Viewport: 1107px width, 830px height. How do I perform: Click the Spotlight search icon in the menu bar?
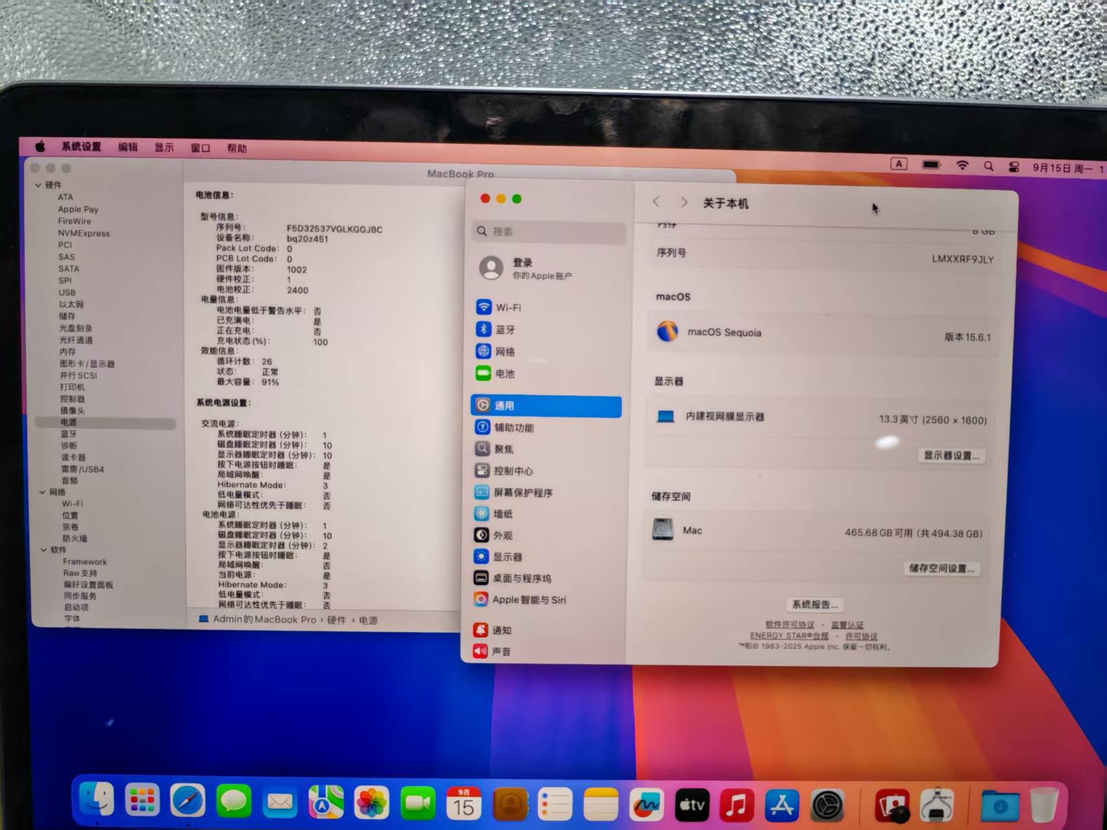coord(988,166)
